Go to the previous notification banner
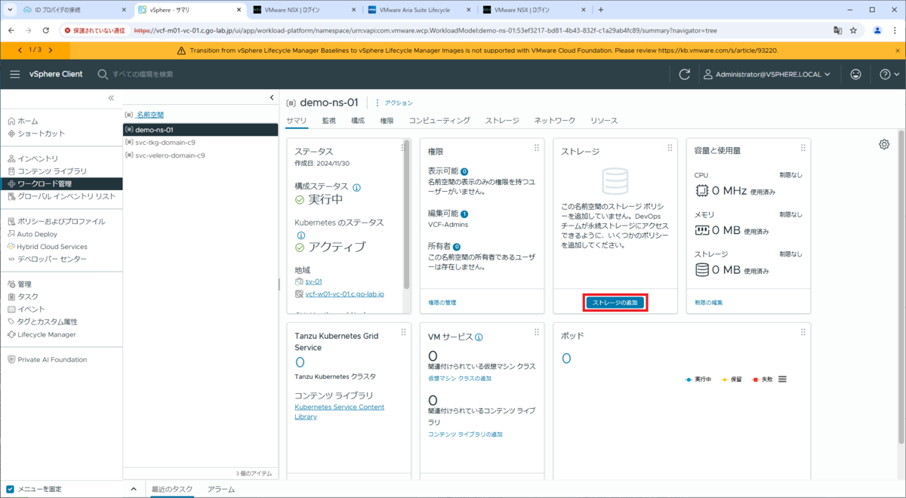906x498 pixels. click(x=20, y=50)
